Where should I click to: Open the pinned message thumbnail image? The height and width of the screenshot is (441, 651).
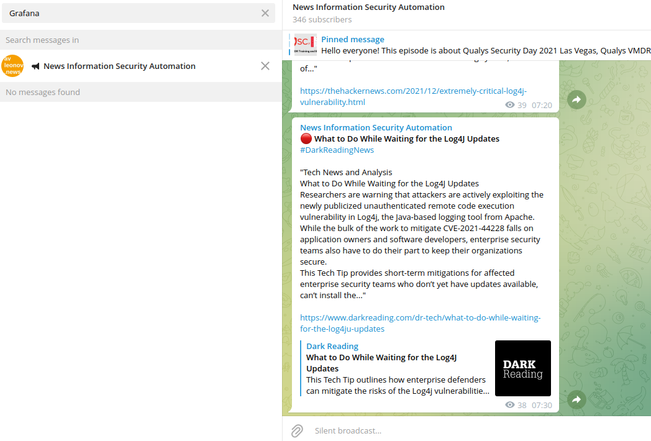tap(305, 45)
